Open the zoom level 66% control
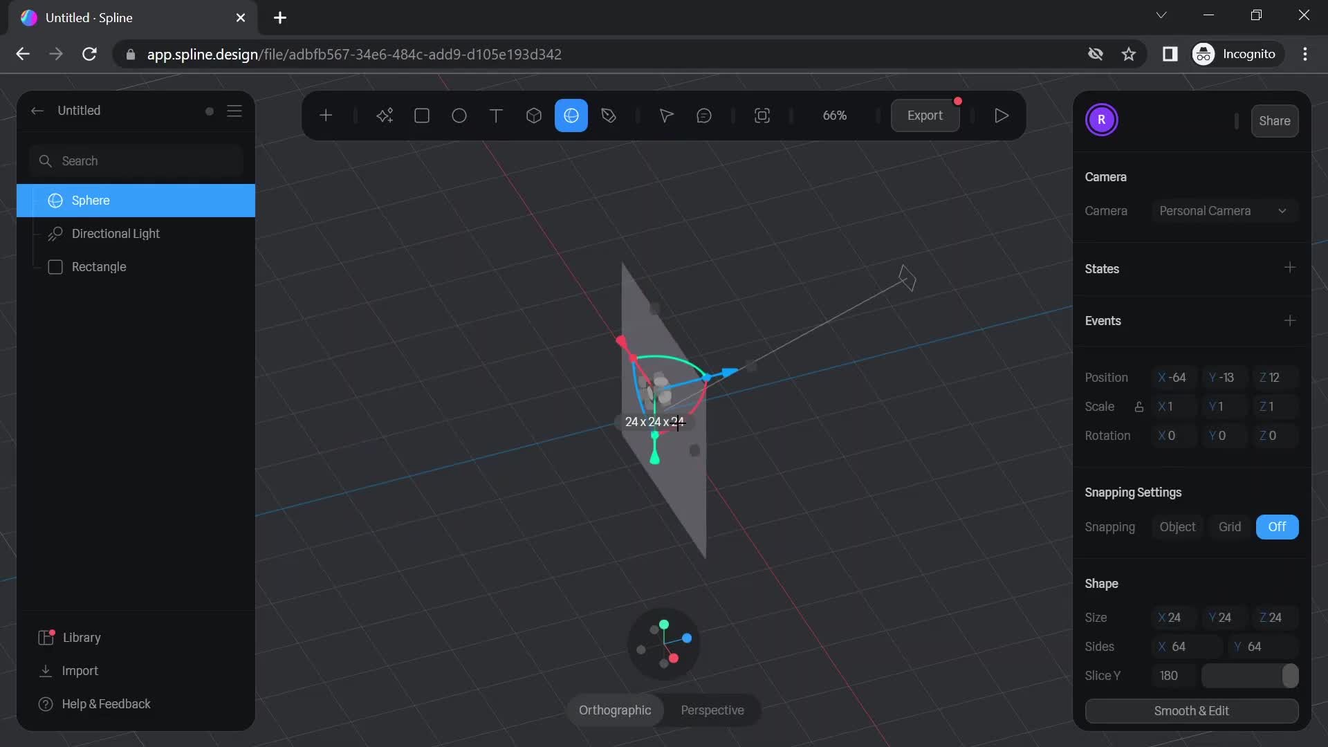Screen dimensions: 1328x747 (x=835, y=116)
